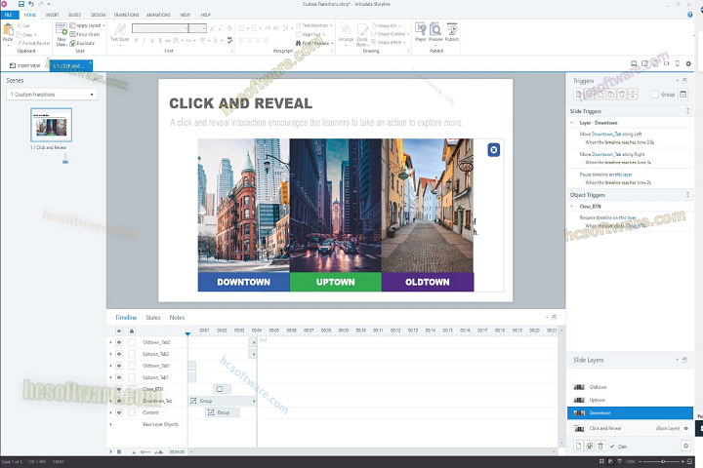Open the gear icon beside device previews
Image resolution: width=703 pixels, height=468 pixels.
pyautogui.click(x=688, y=63)
